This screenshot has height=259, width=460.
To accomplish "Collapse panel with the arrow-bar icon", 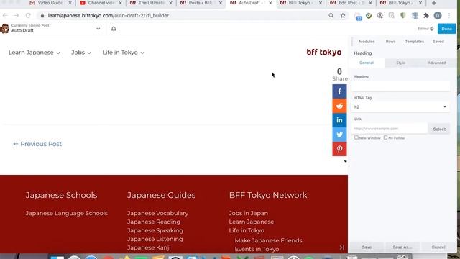I will point(342,247).
